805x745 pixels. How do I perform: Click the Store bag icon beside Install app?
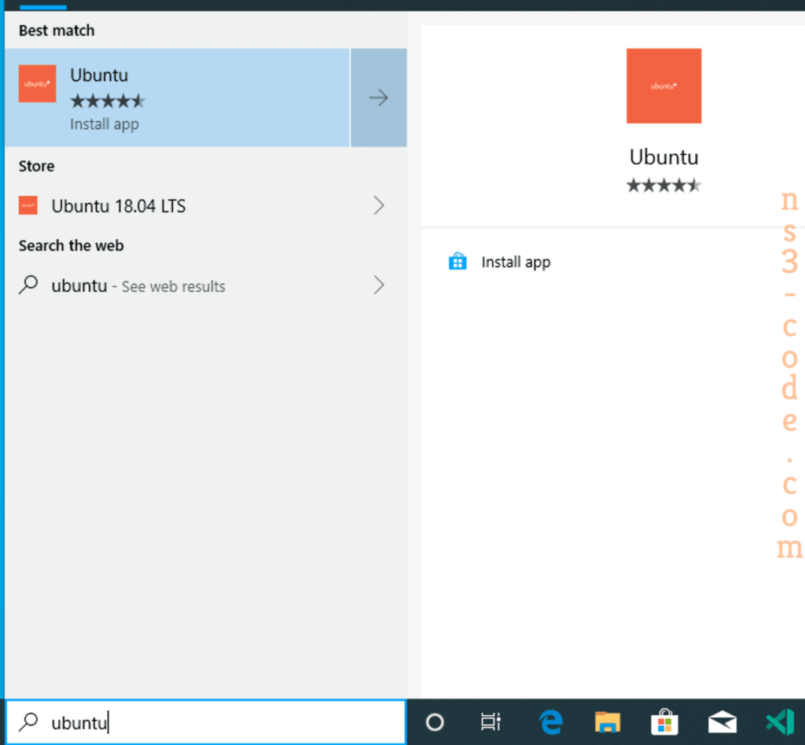pyautogui.click(x=458, y=261)
